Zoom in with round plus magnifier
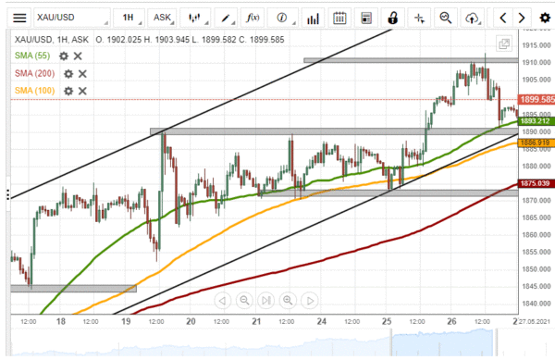This screenshot has width=555, height=360. click(x=288, y=301)
